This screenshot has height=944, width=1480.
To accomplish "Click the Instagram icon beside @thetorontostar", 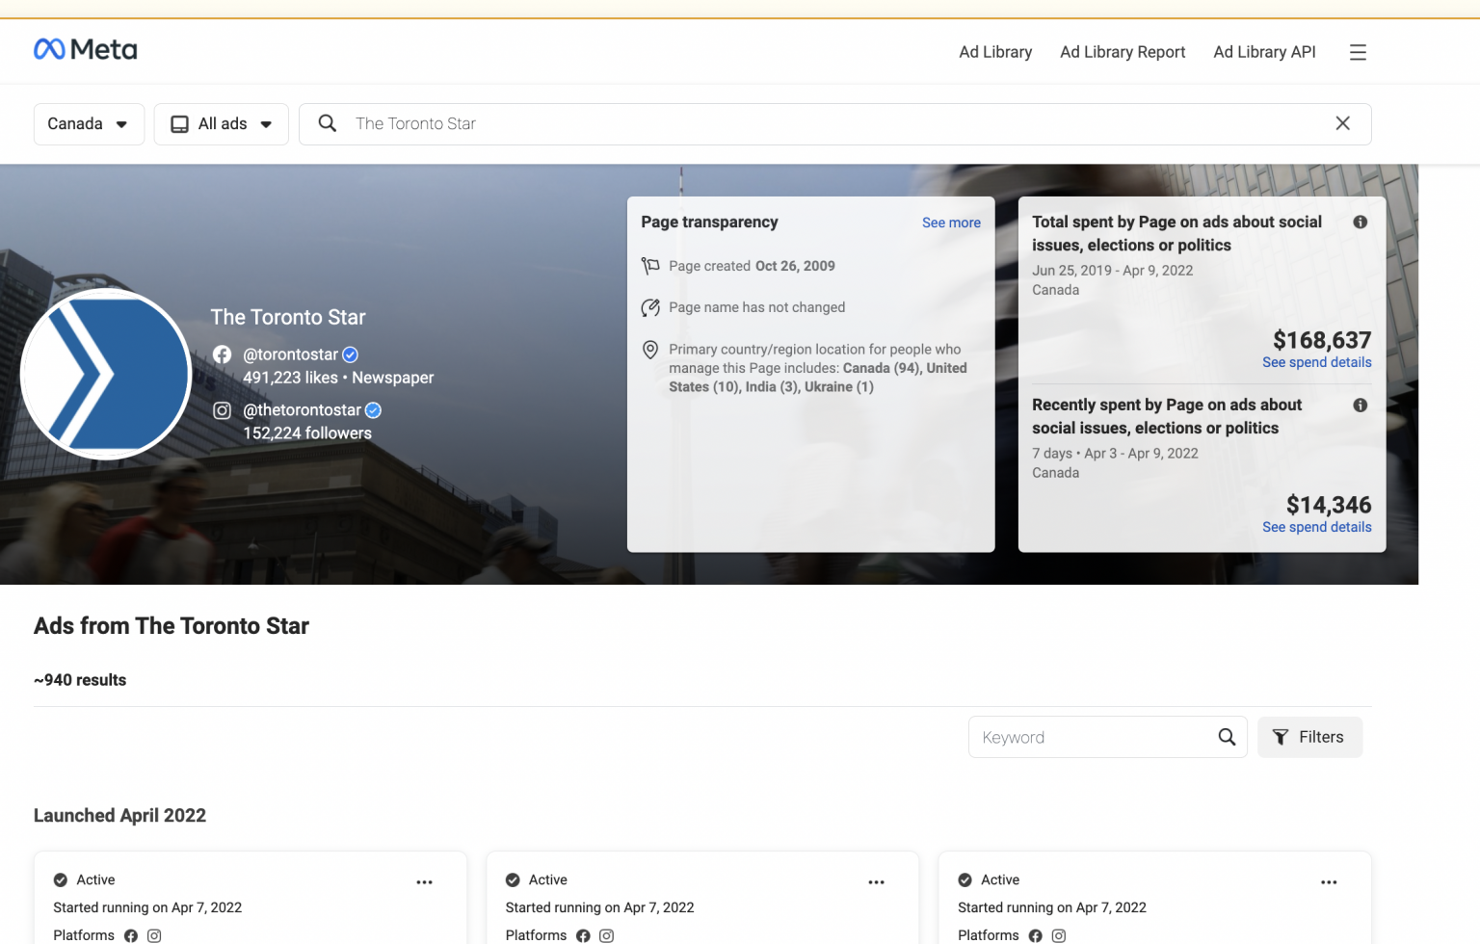I will click(223, 410).
